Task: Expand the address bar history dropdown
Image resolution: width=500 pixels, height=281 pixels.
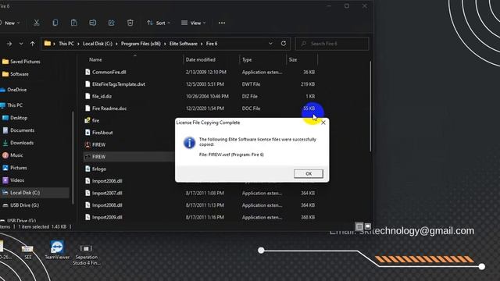Action: tap(270, 44)
